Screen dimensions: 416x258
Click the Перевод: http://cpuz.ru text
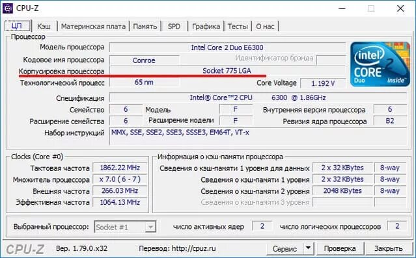(177, 248)
